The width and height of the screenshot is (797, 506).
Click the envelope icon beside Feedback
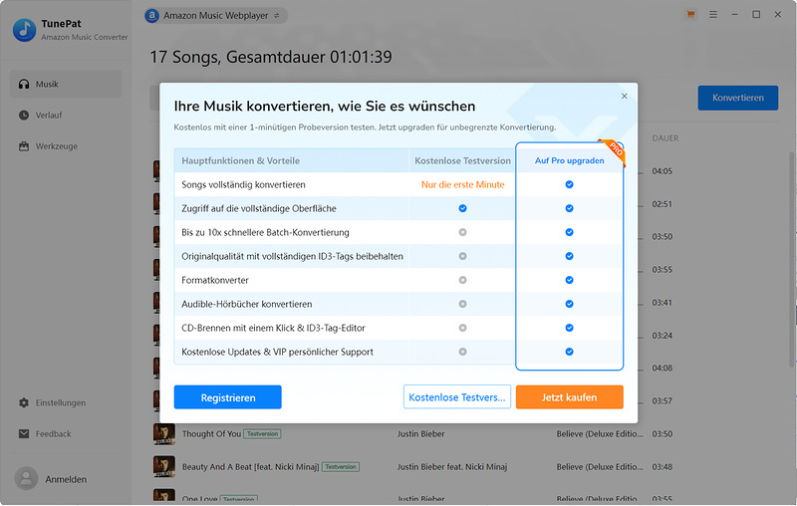pyautogui.click(x=24, y=434)
